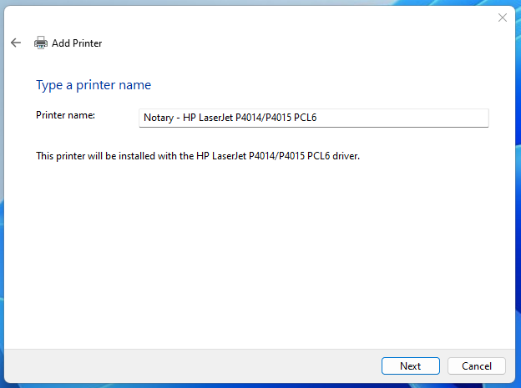The width and height of the screenshot is (521, 388).
Task: Continue with the Next button
Action: coord(411,365)
